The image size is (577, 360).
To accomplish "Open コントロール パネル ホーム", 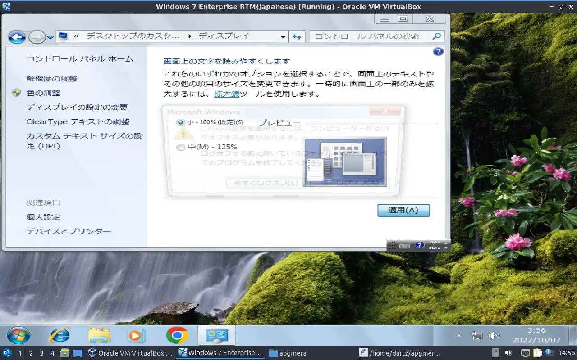I will coord(80,59).
